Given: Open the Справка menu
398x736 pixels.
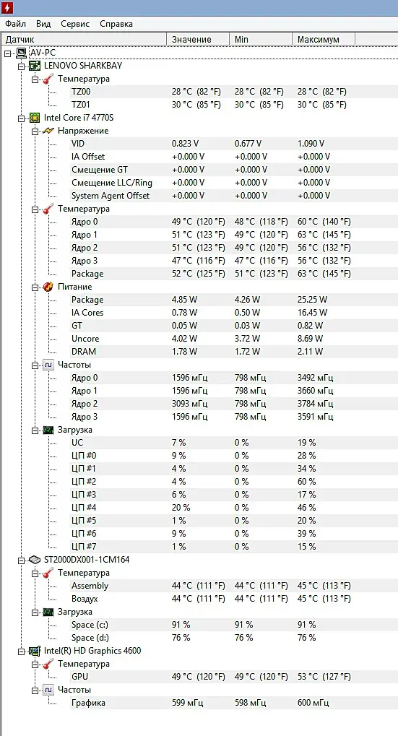Looking at the screenshot, I should coord(116,23).
